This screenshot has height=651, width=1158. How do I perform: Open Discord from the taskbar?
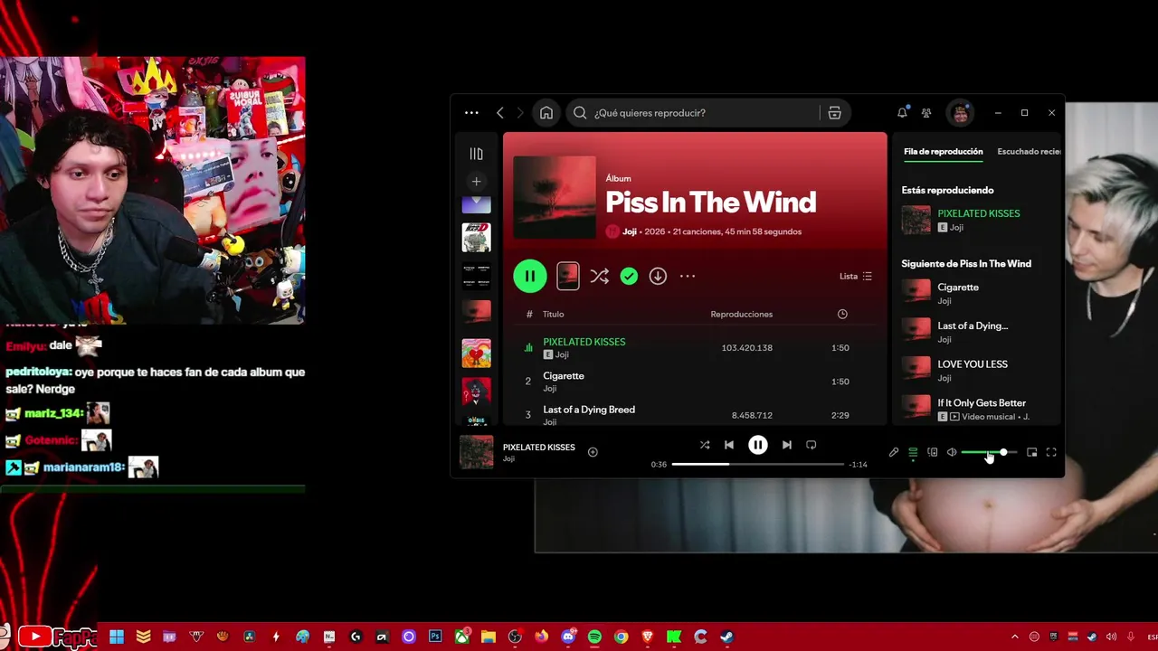568,637
